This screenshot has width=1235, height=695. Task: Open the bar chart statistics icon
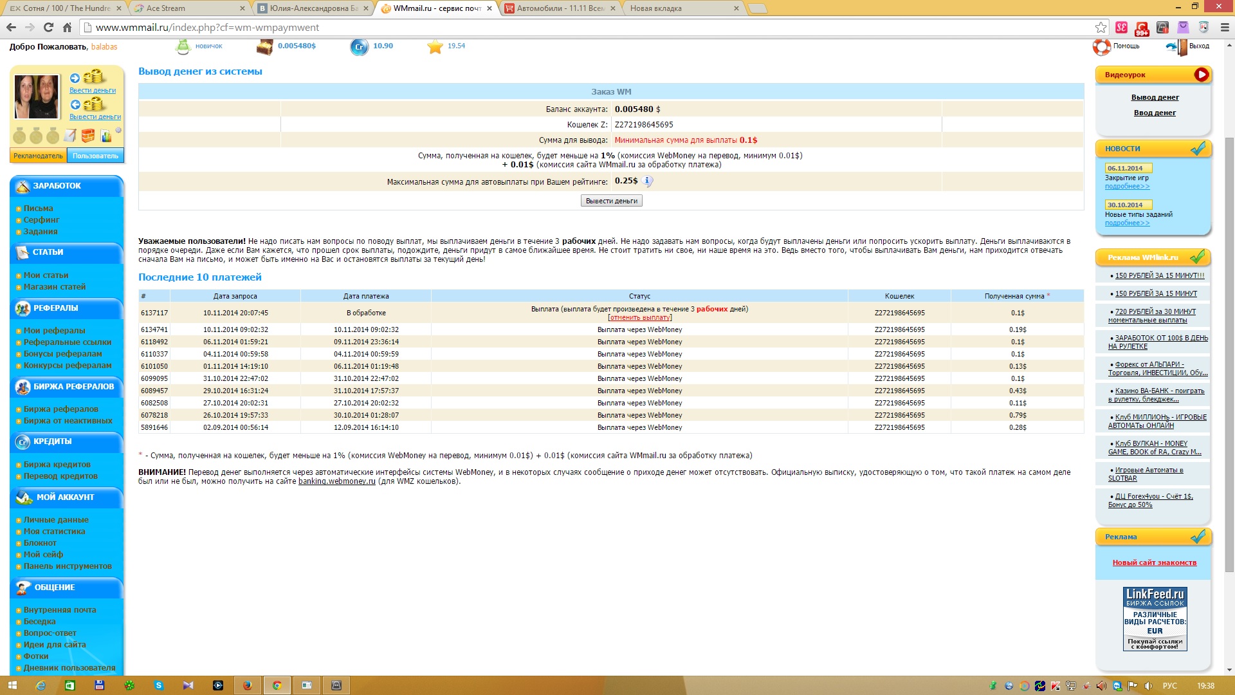point(106,136)
